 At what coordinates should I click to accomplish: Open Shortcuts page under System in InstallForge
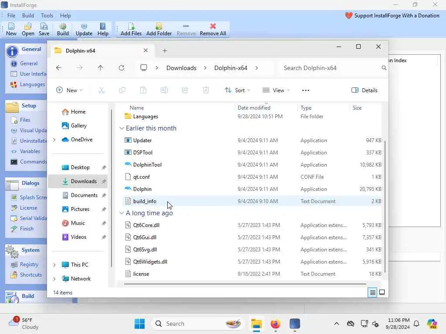pos(31,275)
